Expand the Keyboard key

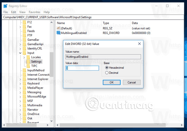20,84
